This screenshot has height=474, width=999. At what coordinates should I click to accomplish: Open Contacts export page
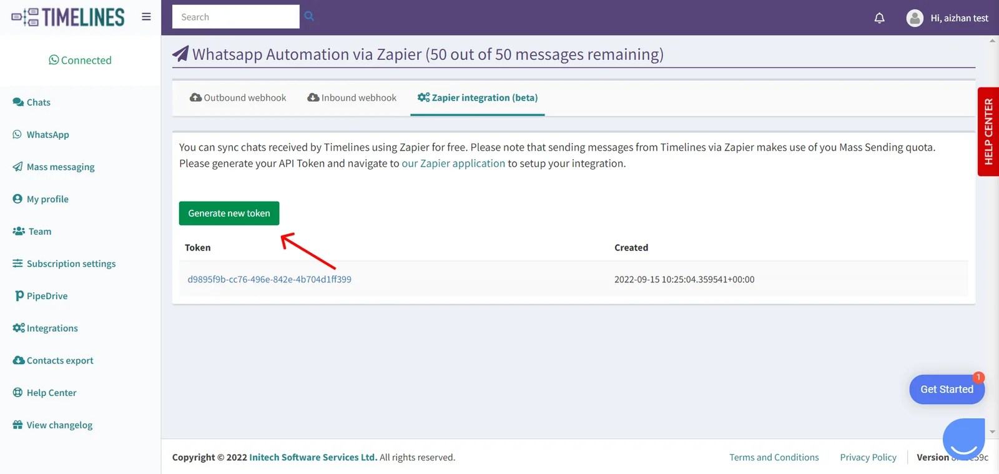point(53,360)
